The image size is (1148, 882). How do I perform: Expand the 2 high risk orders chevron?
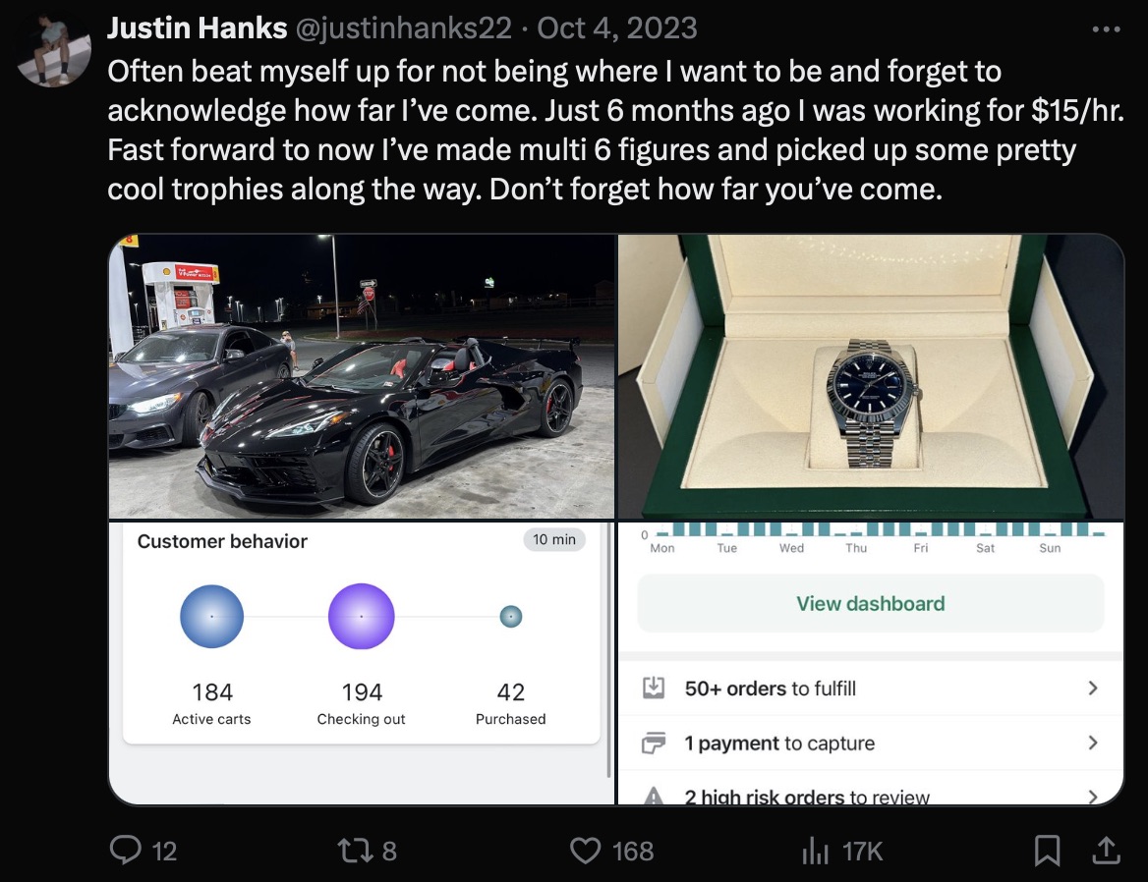coord(1092,797)
